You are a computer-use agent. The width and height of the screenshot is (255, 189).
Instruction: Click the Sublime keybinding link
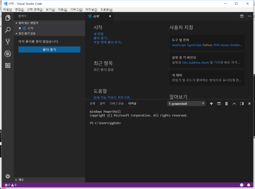(194, 62)
